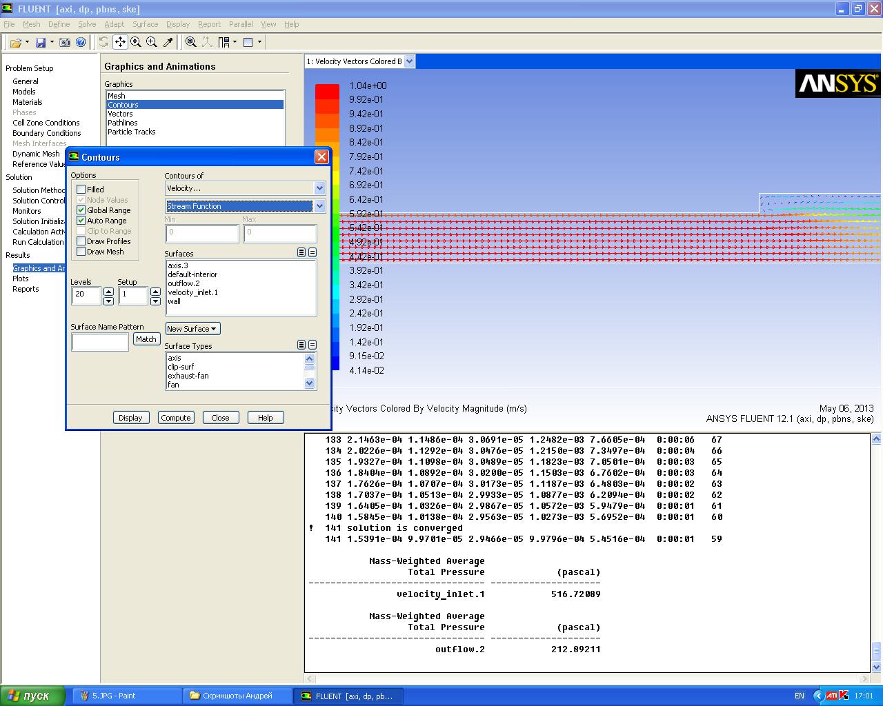Open the Stream Function variable dropdown
Screen dimensions: 883x706
tap(319, 206)
